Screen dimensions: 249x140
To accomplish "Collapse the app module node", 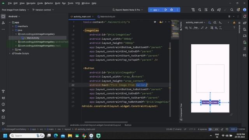I will [10, 23].
